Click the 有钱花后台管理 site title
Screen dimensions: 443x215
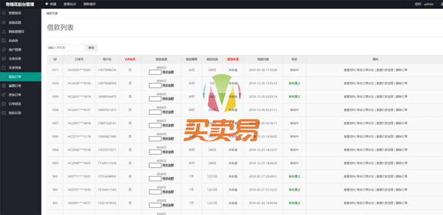(x=19, y=4)
